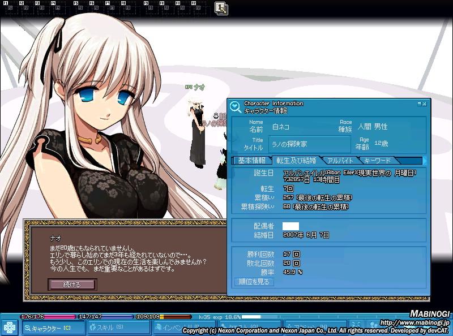Click the age value 12歳

tap(381, 143)
